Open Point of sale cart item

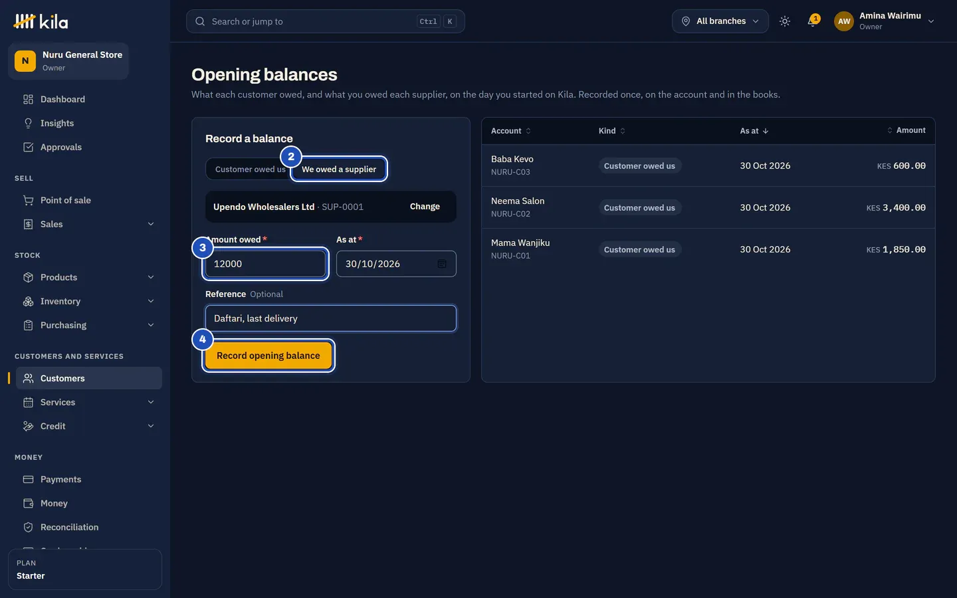point(89,200)
